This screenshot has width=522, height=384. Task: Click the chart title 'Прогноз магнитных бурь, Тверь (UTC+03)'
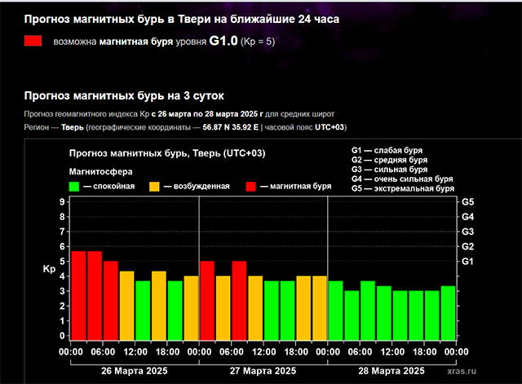tap(167, 153)
